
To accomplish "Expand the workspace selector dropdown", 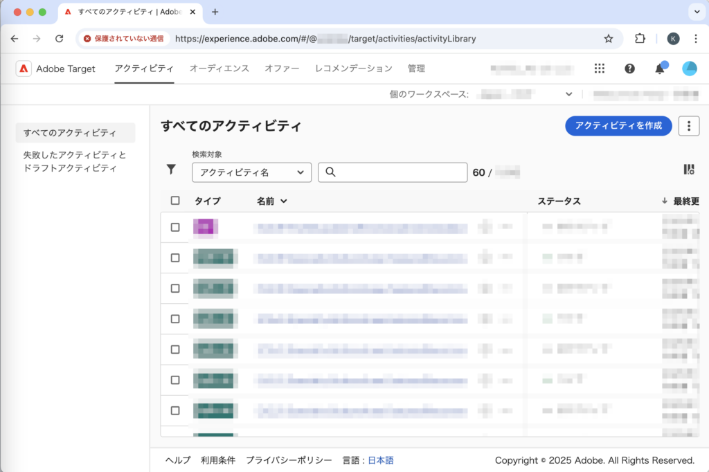I will [x=568, y=94].
